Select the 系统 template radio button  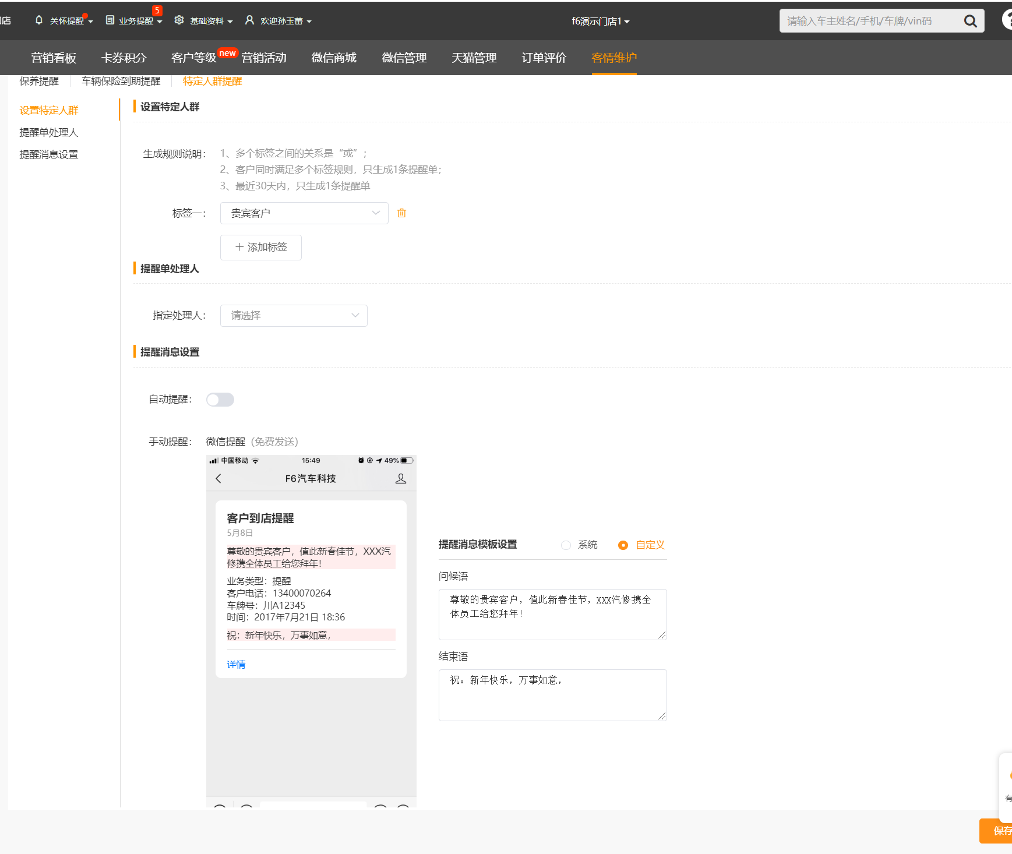(x=566, y=545)
